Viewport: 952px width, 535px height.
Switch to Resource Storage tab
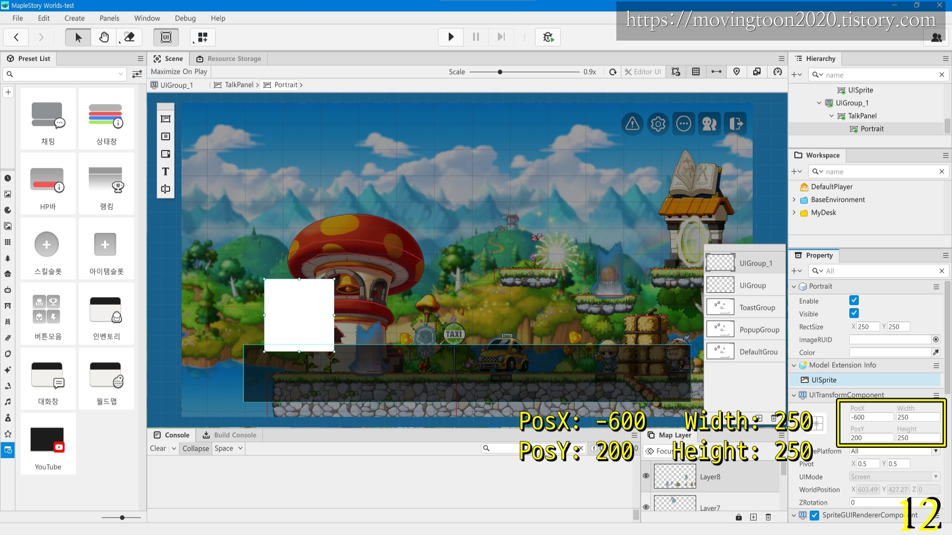[229, 58]
